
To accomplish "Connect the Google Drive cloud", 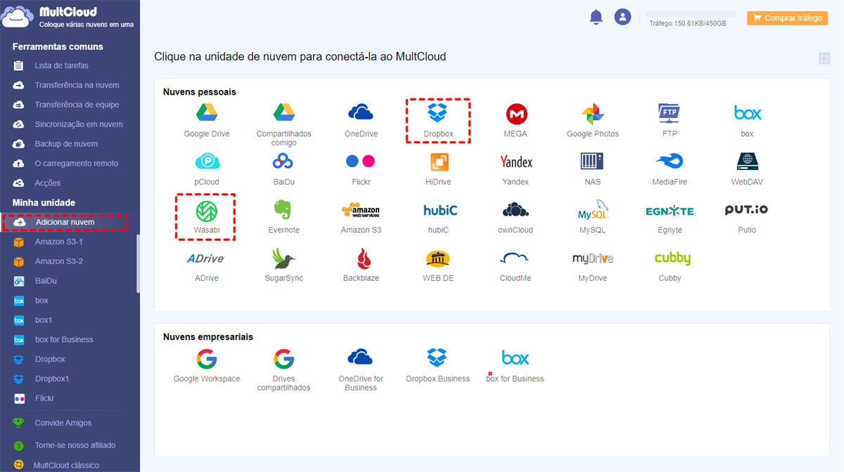I will click(x=206, y=113).
